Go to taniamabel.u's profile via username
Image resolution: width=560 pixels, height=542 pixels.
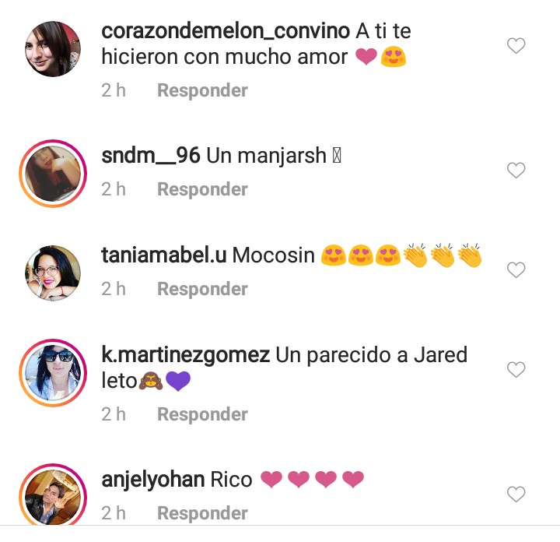click(164, 255)
